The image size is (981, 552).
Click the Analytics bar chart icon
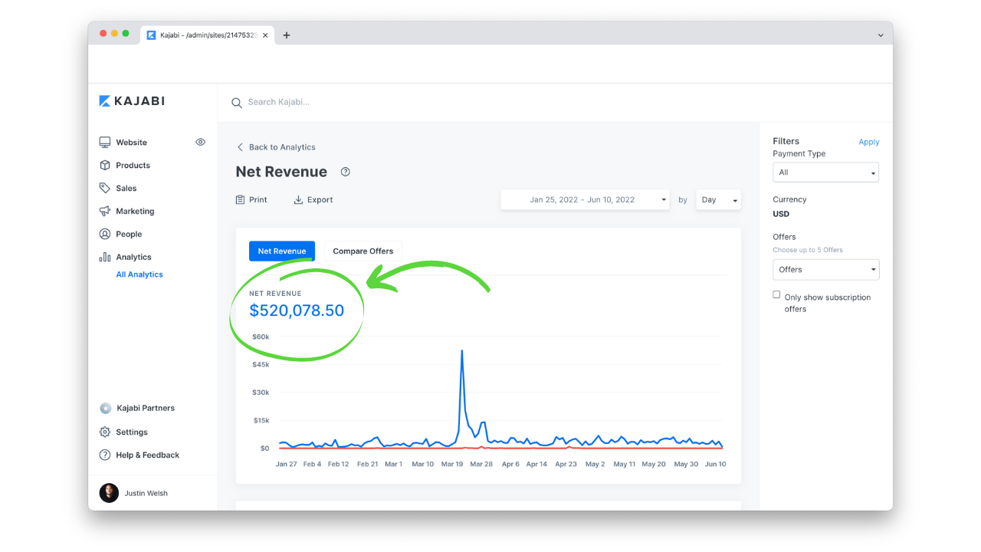[x=105, y=257]
